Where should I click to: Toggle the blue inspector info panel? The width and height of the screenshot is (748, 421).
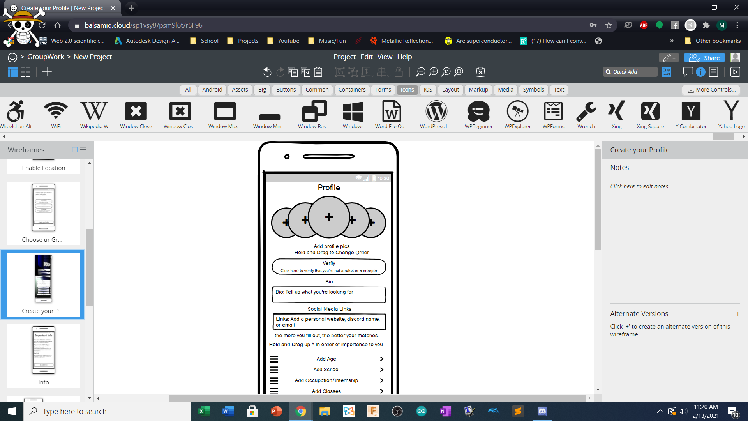(x=700, y=72)
